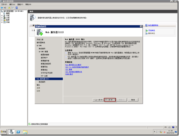Image resolution: width=179 pixels, height=136 pixels.
Task: Click the Back arrow in the toolbar
Action: [2, 8]
